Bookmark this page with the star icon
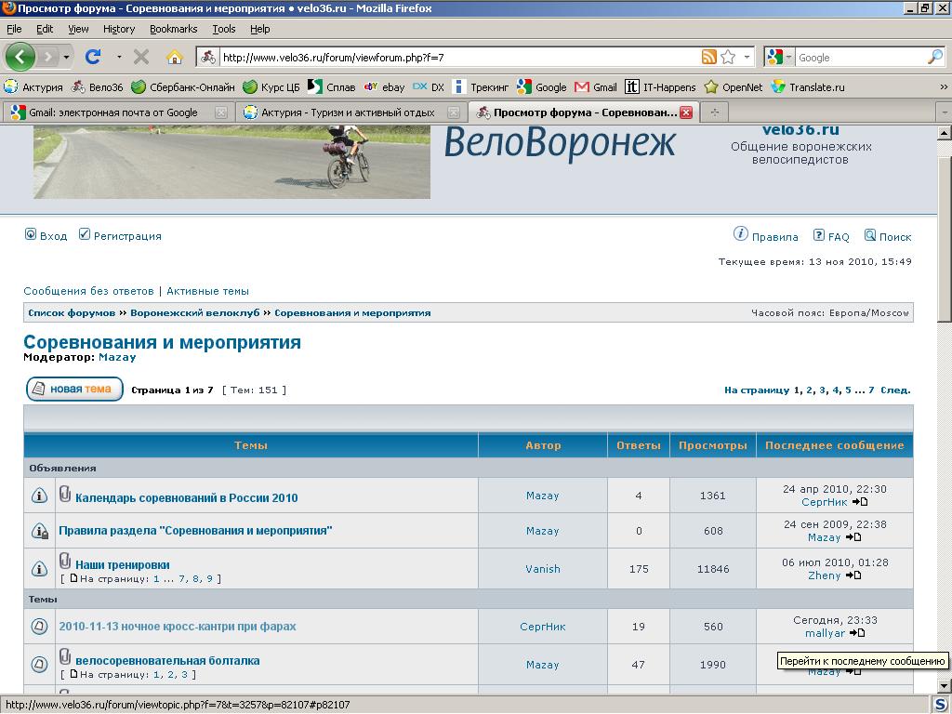The width and height of the screenshot is (952, 714). (728, 57)
